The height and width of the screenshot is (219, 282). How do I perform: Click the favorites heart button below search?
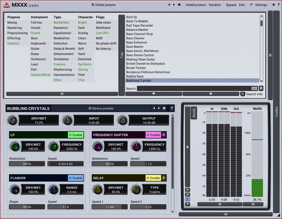pyautogui.click(x=153, y=94)
